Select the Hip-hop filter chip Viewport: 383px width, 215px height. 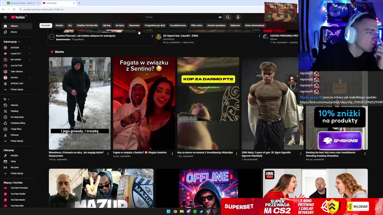[107, 25]
